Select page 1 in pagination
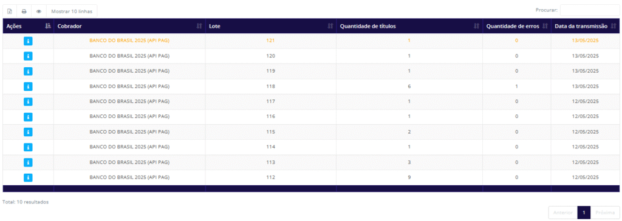 [x=584, y=213]
